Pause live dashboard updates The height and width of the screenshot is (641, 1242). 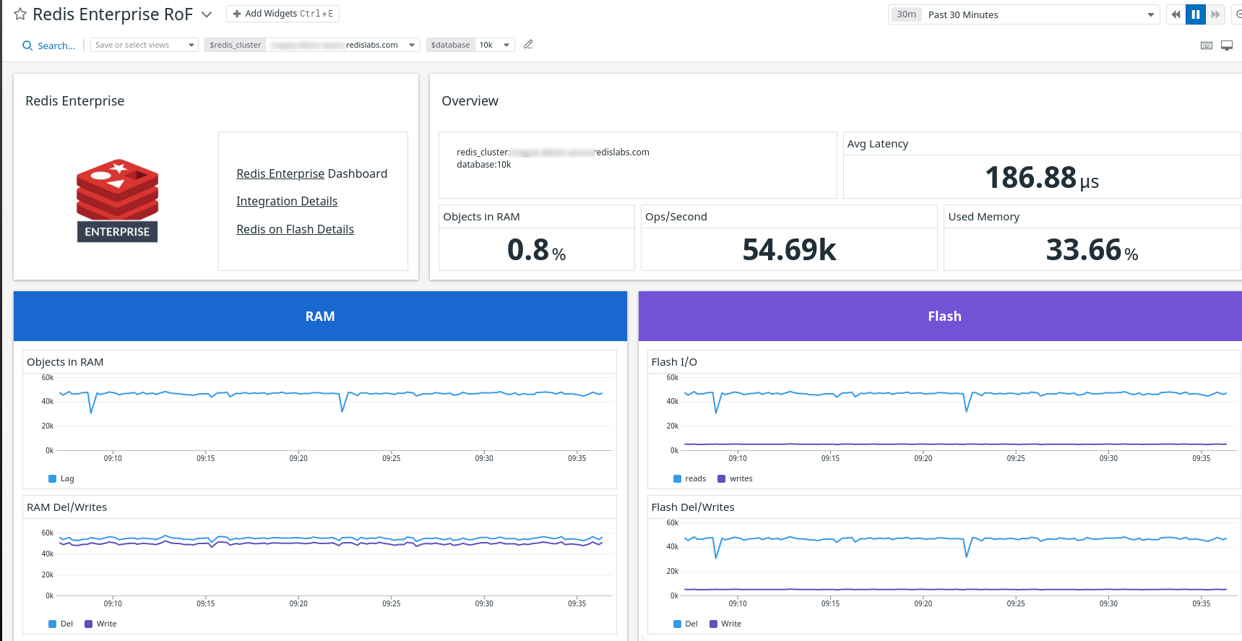coord(1196,14)
